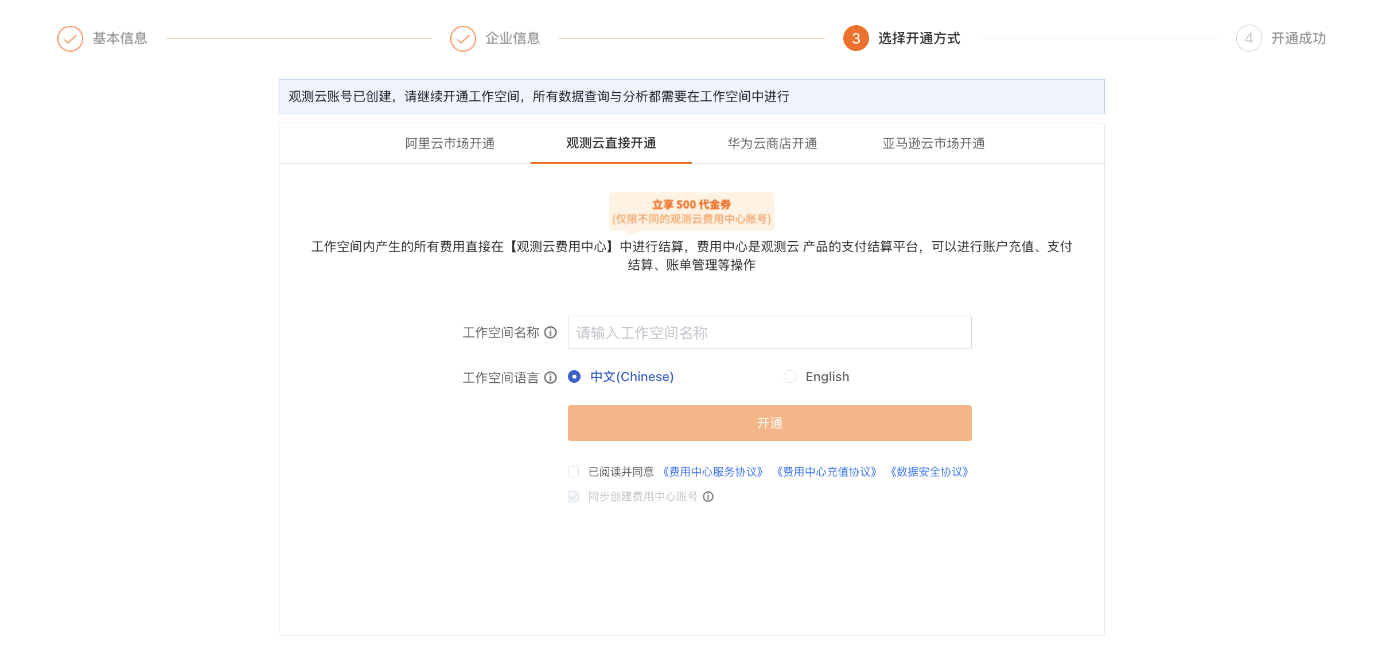Click the step 4 number circle
Screen dimensions: 1394x667
[1249, 38]
